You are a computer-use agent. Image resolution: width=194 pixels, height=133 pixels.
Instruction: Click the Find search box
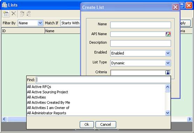point(103,80)
